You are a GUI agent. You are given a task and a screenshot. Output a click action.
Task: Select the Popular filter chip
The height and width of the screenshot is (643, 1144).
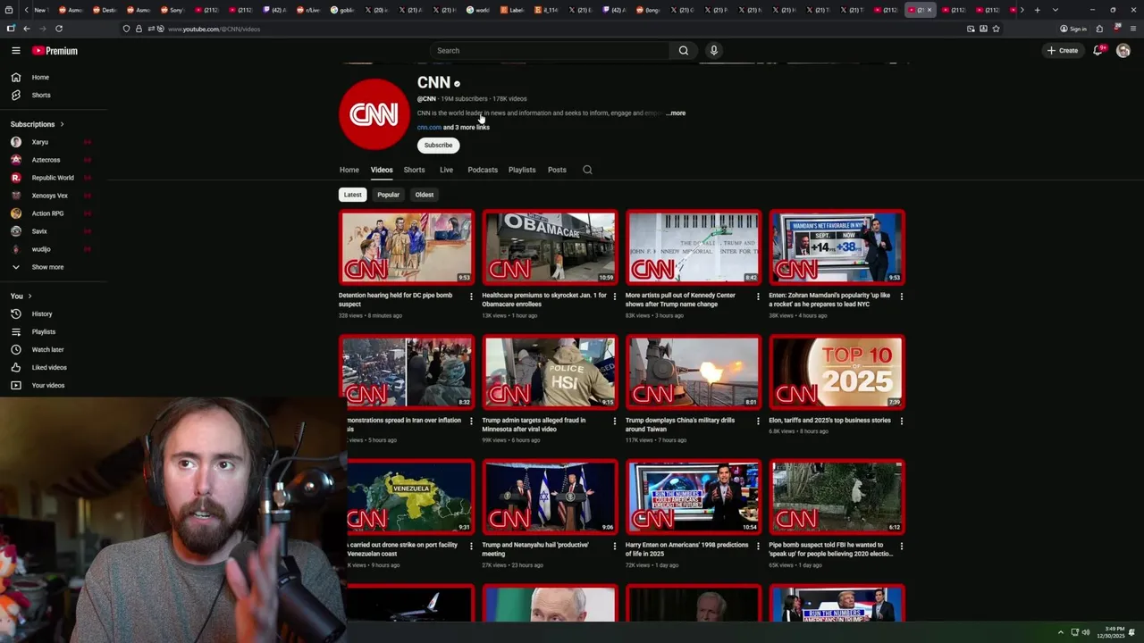click(388, 195)
